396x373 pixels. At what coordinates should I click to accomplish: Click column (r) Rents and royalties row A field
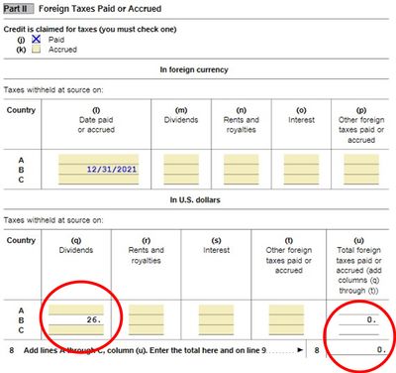pos(146,310)
